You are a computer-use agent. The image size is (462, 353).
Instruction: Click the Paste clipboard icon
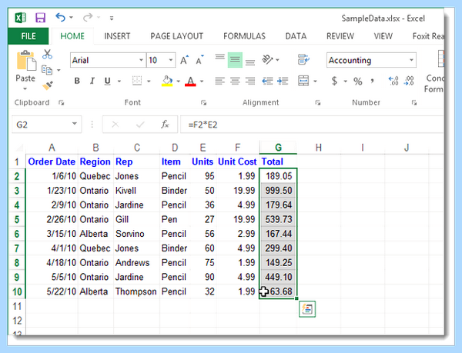pos(26,61)
